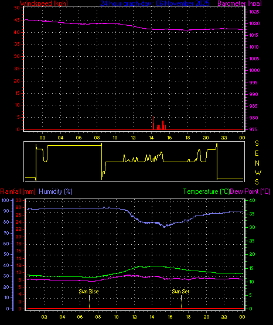This screenshot has width=273, height=325.
Task: Click the 24 hour graph day date heading
Action: click(155, 4)
